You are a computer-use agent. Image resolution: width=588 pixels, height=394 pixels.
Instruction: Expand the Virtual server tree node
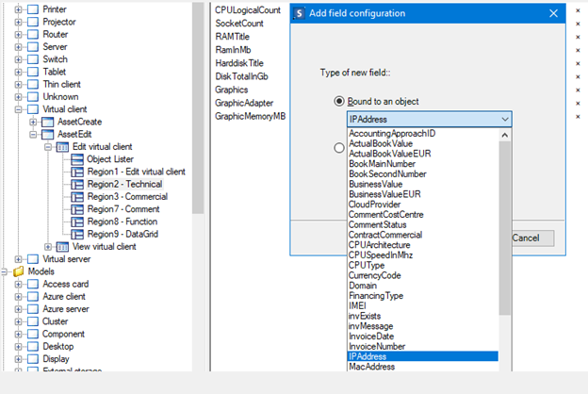tap(18, 259)
